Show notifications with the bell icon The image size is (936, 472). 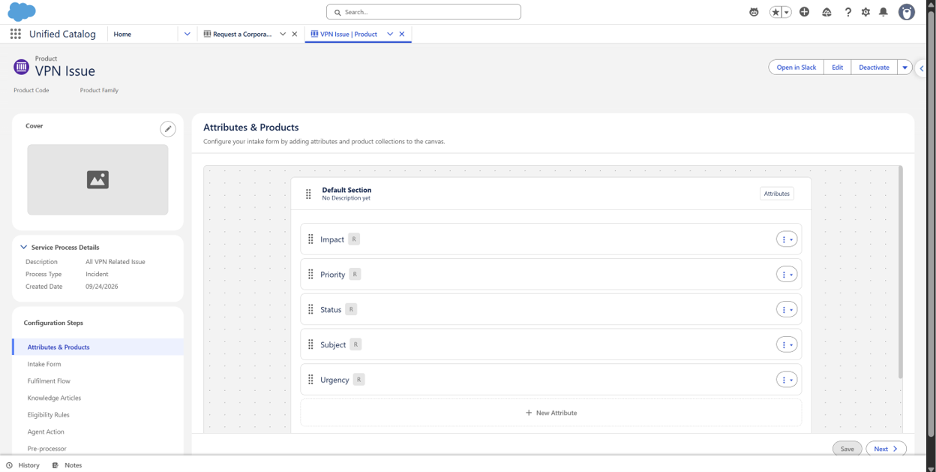coord(883,12)
